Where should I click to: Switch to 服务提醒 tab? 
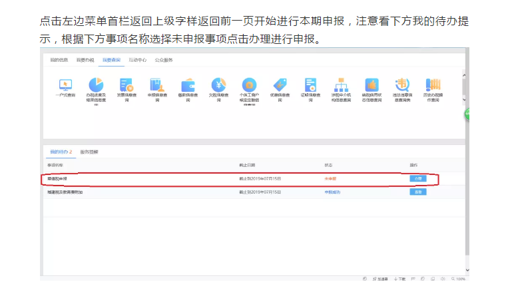pos(89,152)
